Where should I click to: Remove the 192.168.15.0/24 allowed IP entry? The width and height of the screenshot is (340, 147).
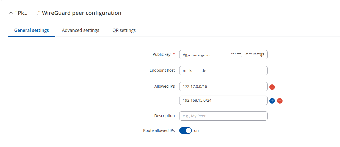tap(280, 101)
